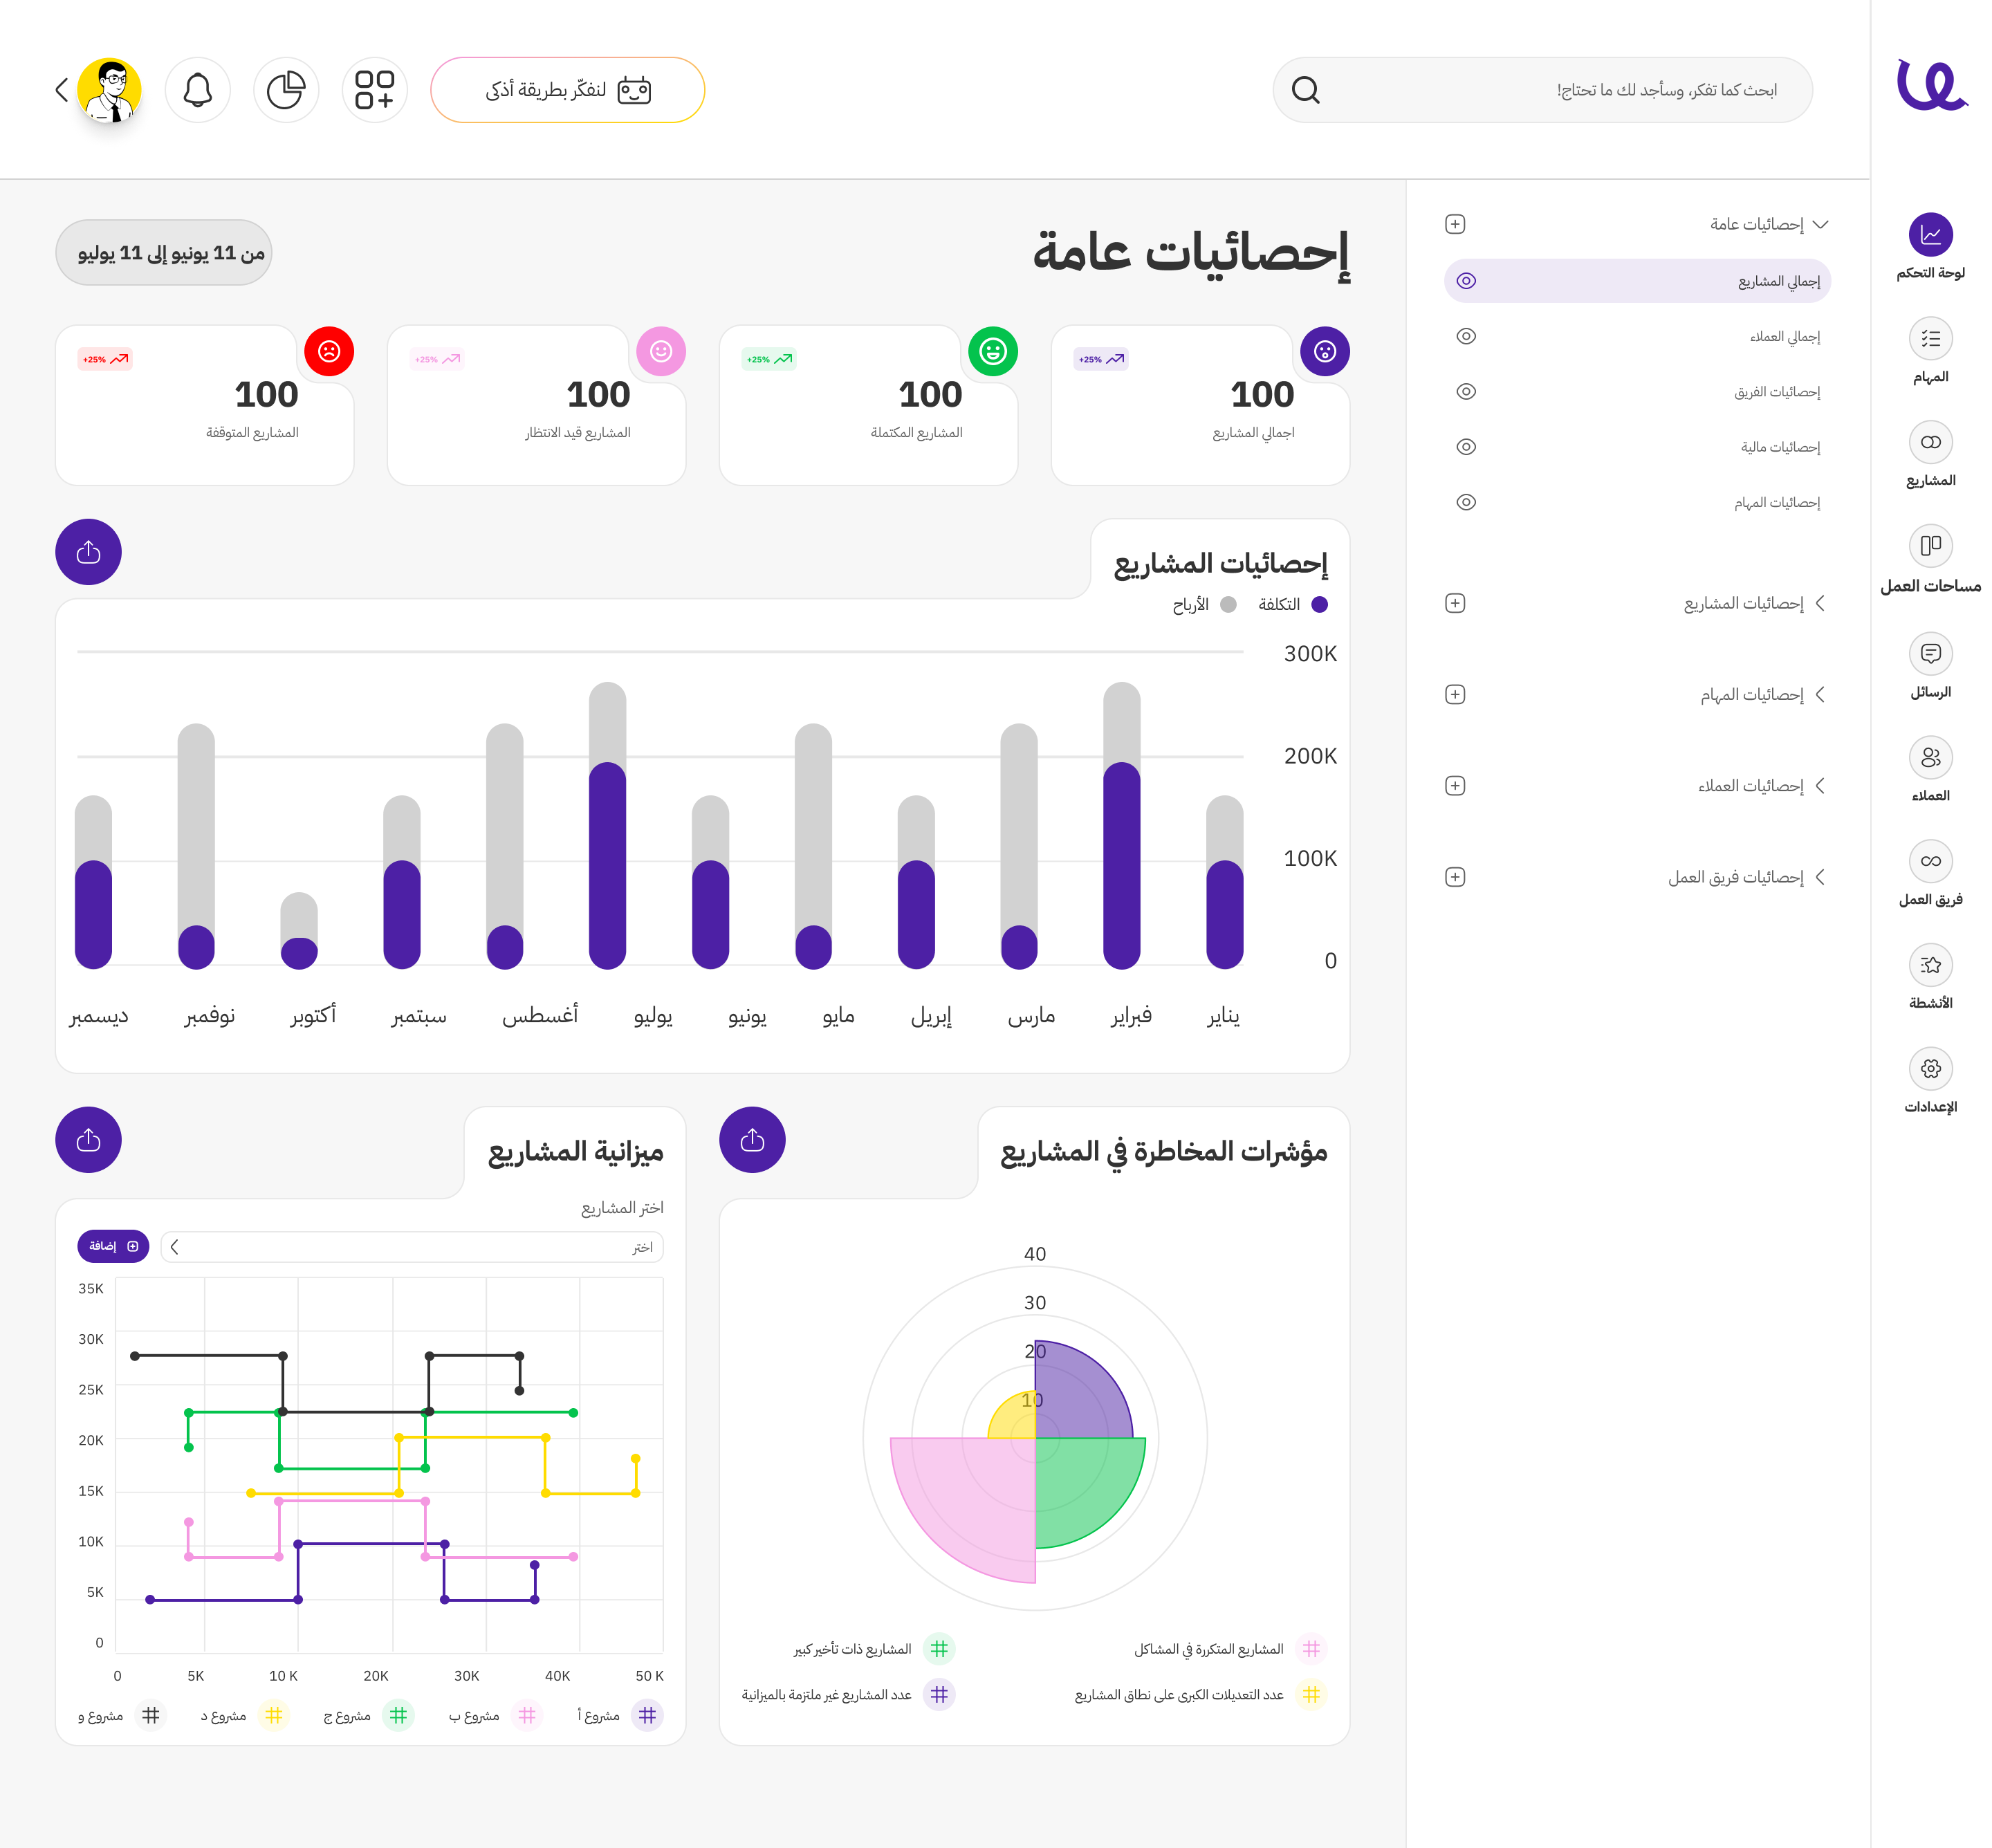The height and width of the screenshot is (1848, 1992).
Task: Expand the إحصائيات المهام sidebar section
Action: point(1820,694)
